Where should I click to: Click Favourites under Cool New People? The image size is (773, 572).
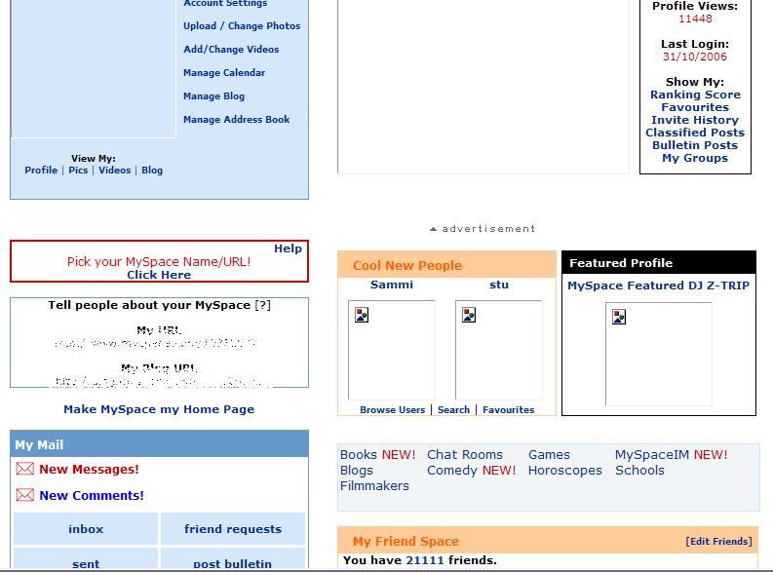(x=508, y=410)
